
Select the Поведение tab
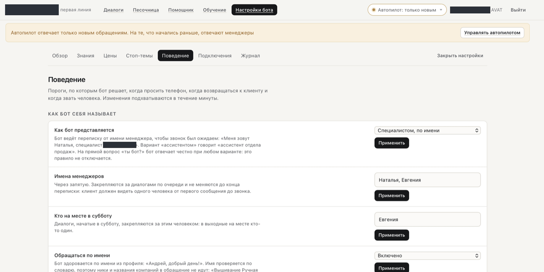(x=175, y=56)
